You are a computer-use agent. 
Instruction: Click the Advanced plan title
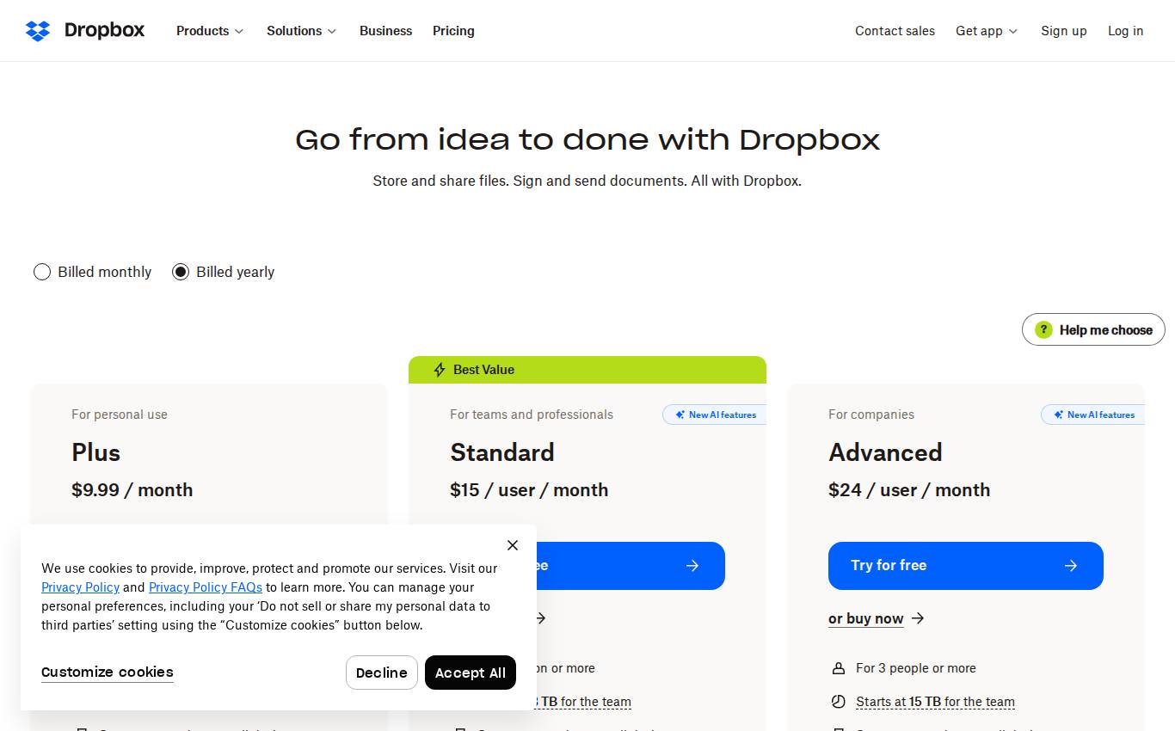[x=885, y=452]
